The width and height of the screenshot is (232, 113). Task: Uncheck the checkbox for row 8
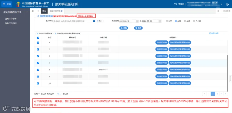point(38,70)
